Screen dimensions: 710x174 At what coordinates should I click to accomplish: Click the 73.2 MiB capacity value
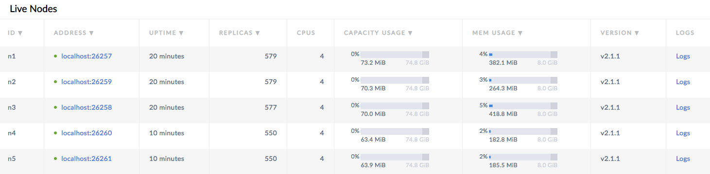pos(373,63)
